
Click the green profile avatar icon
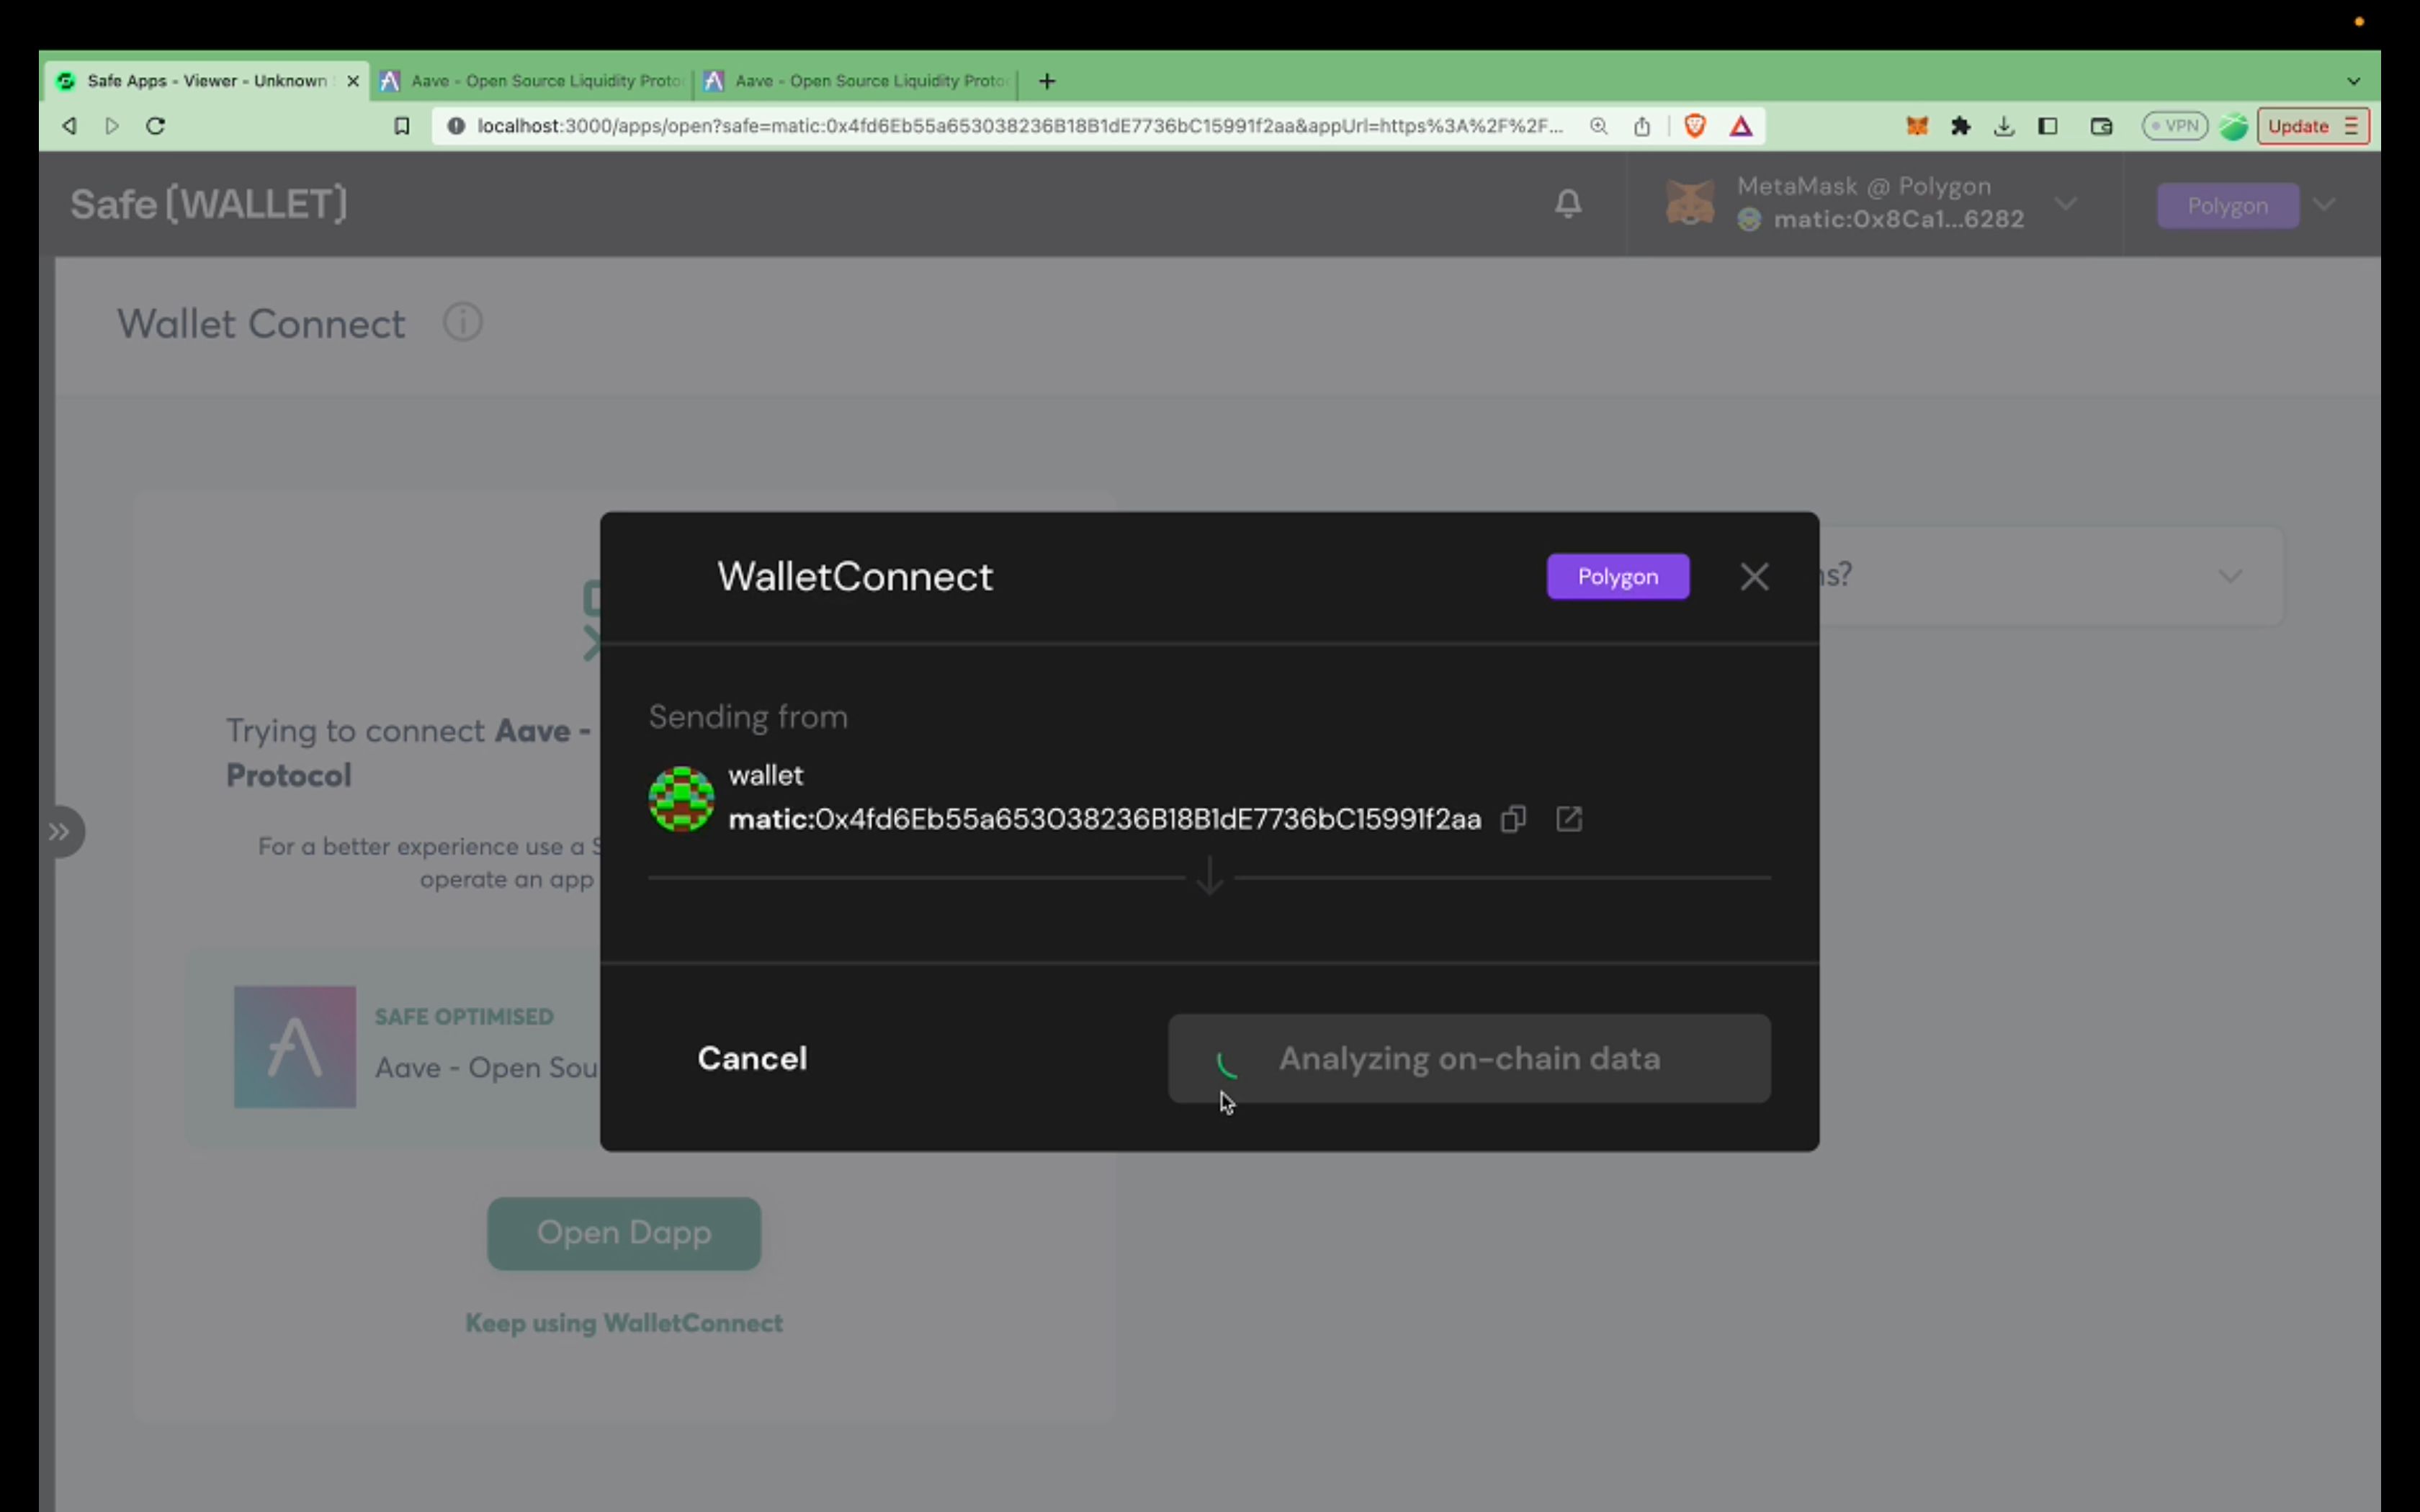2233,127
